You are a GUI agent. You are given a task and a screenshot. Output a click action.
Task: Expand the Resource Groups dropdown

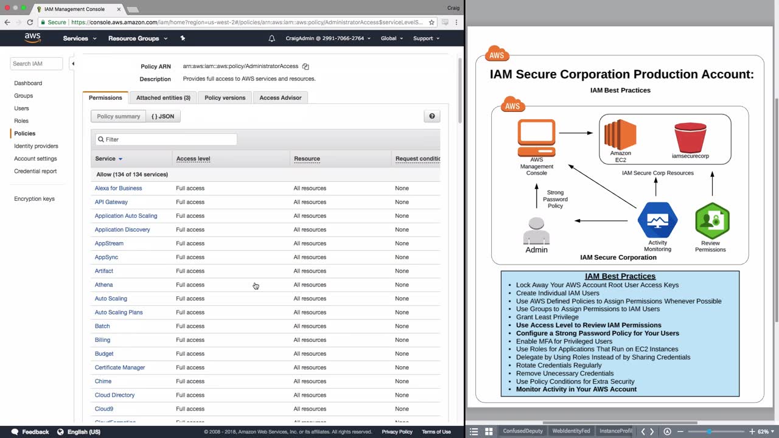pyautogui.click(x=138, y=38)
